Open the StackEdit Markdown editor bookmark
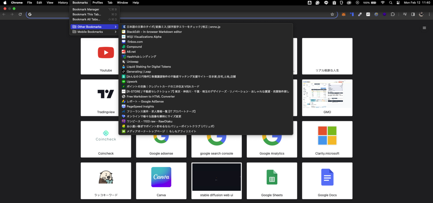Image resolution: width=433 pixels, height=203 pixels. tap(206, 32)
